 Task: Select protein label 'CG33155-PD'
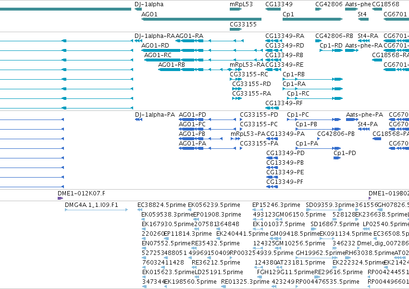point(259,115)
